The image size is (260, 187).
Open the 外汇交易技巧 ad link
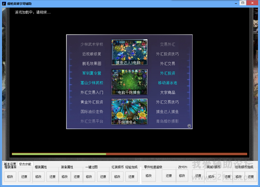tap(167, 102)
